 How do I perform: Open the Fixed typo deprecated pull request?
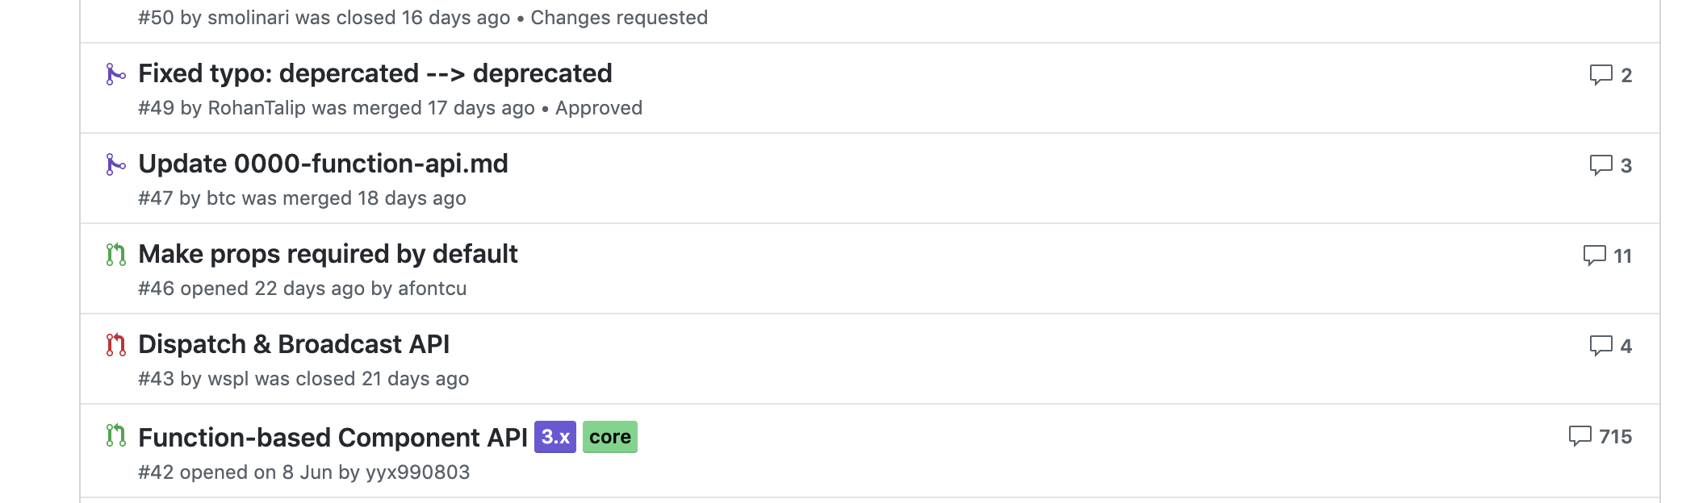pyautogui.click(x=374, y=74)
